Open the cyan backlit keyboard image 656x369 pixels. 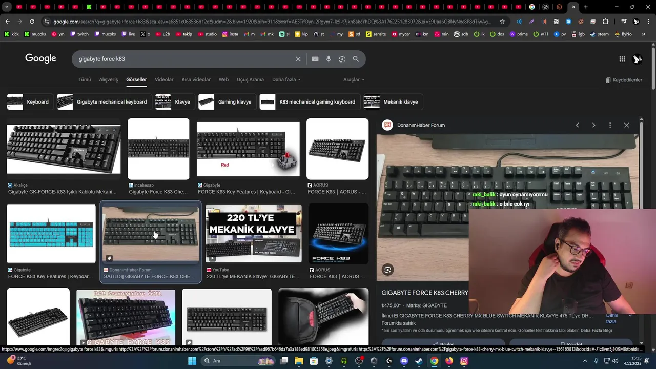click(x=51, y=234)
